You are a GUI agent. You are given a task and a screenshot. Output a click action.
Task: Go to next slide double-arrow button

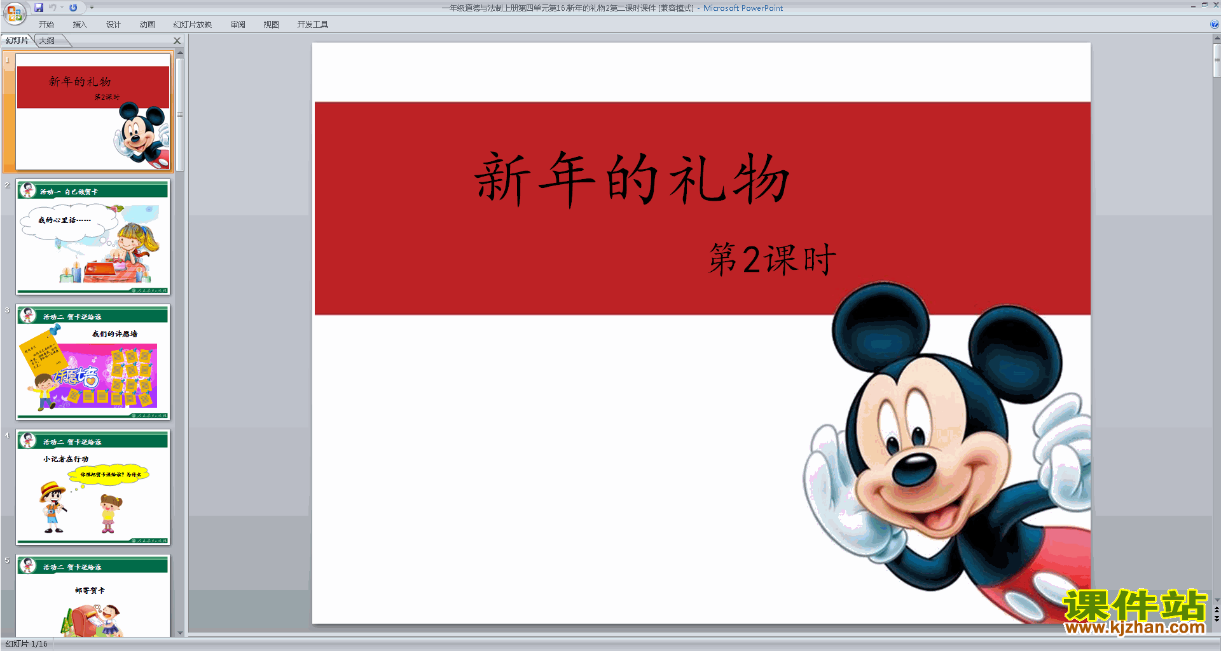1217,619
